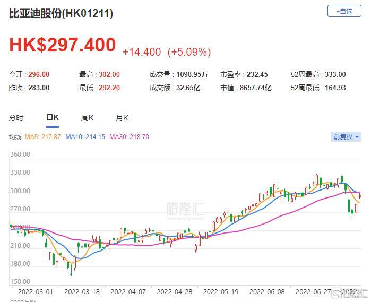Click the 2022-06-08 date axis label

(267, 292)
